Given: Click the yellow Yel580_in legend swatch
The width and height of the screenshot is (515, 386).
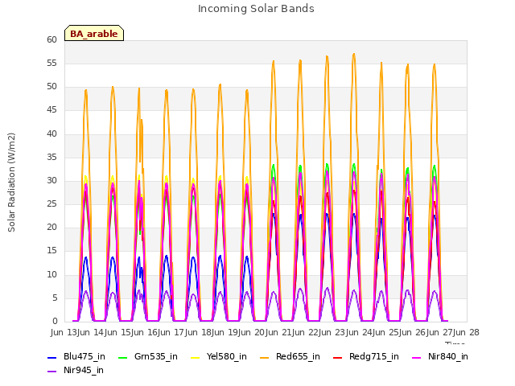Looking at the screenshot, I should 195,357.
